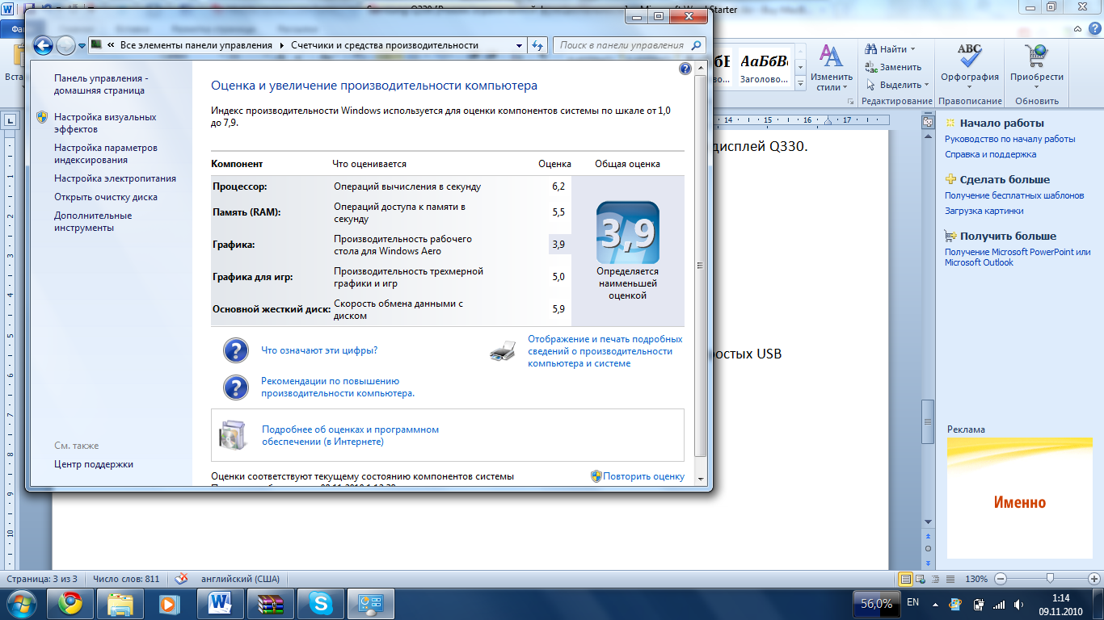Viewport: 1104px width, 620px height.
Task: Toggle the ruler button above Word scrollbar
Action: pos(928,121)
